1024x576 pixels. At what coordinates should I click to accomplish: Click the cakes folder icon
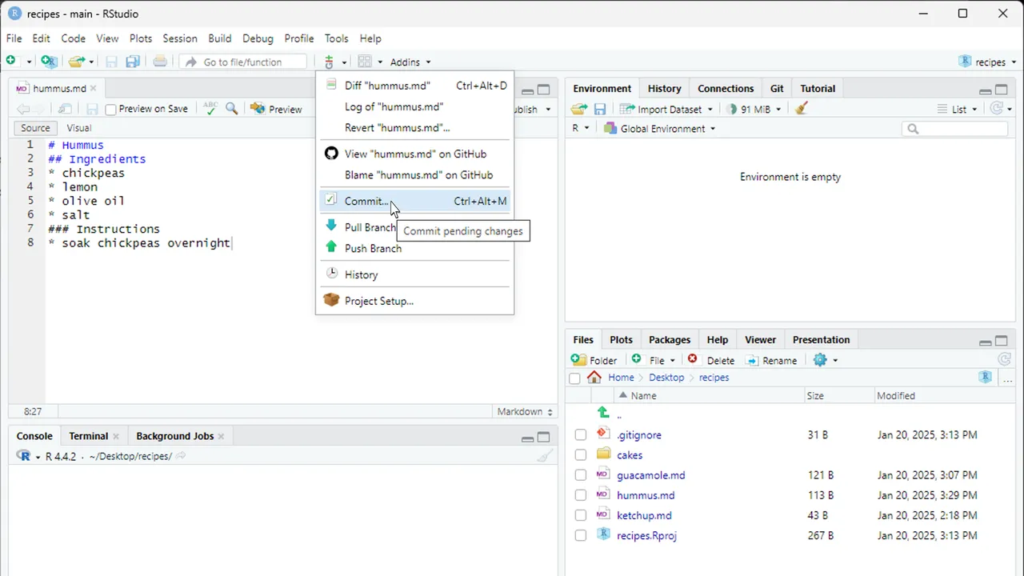603,454
